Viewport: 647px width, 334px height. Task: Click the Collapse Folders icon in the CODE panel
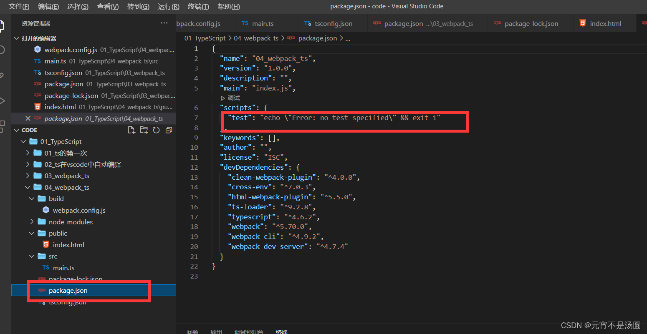point(168,130)
